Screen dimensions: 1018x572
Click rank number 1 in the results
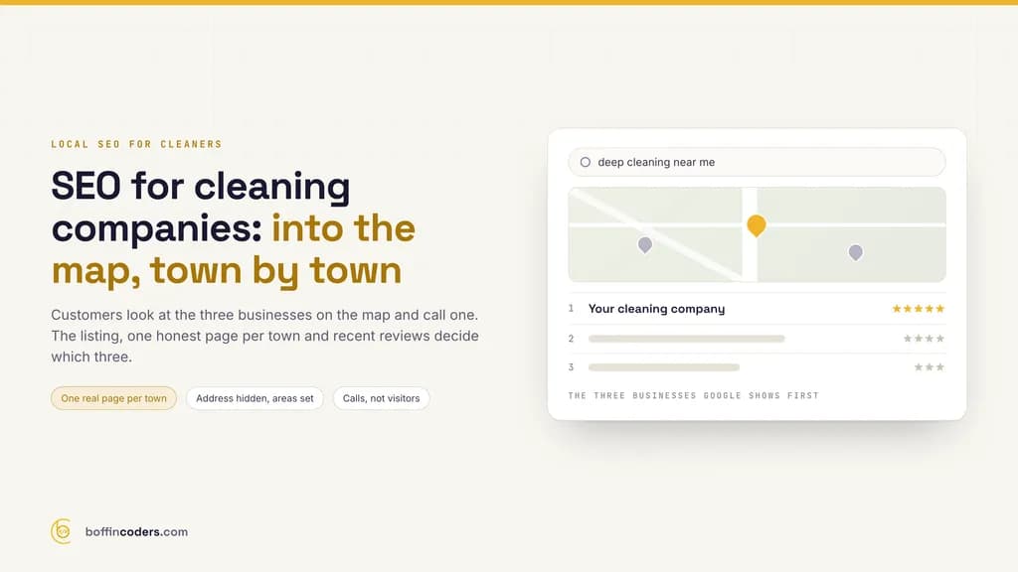572,309
